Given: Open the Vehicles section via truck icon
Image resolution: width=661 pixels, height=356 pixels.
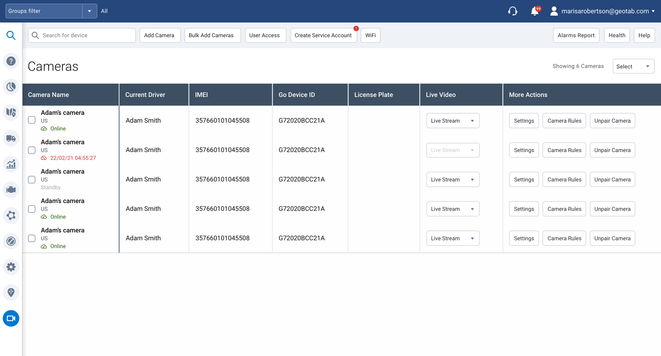Looking at the screenshot, I should 11,138.
